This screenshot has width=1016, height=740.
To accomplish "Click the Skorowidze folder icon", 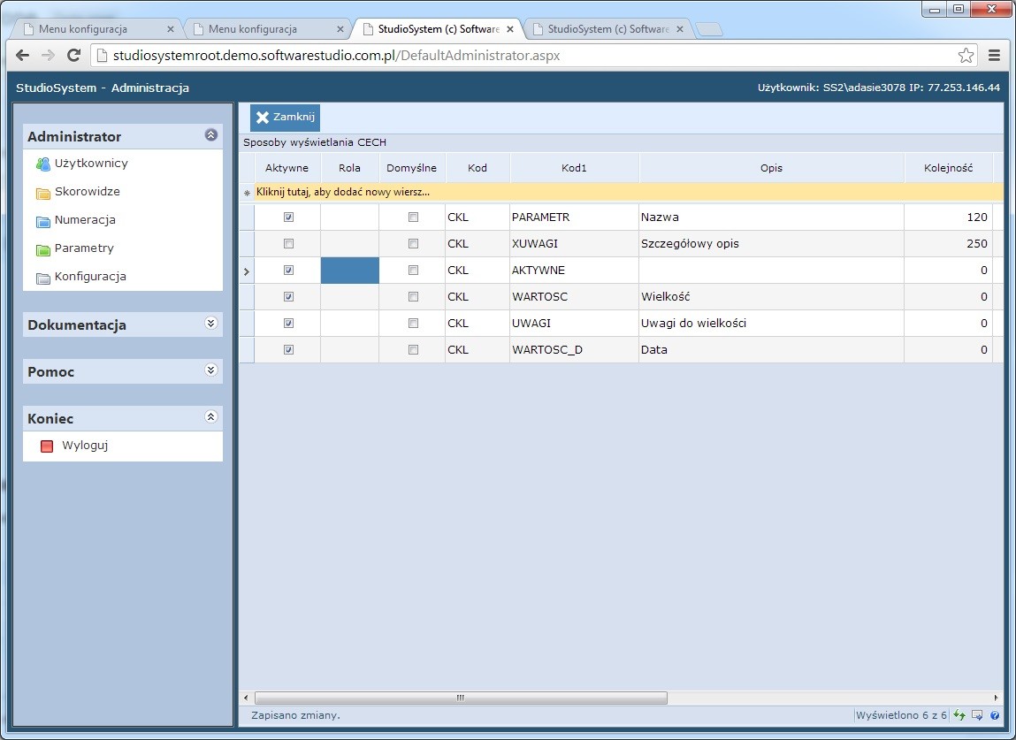I will click(42, 193).
